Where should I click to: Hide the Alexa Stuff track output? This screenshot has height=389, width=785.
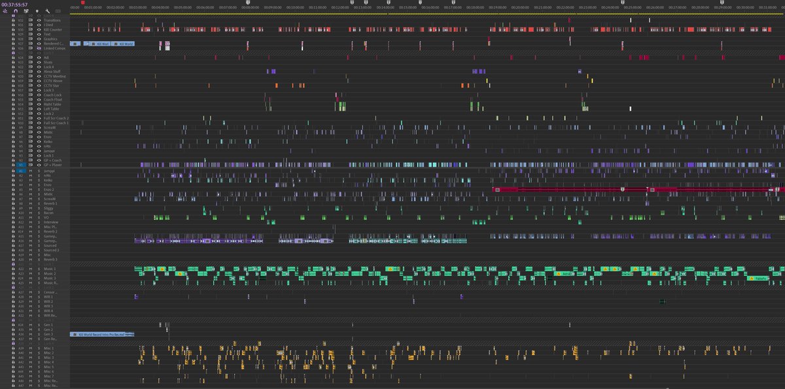point(39,71)
